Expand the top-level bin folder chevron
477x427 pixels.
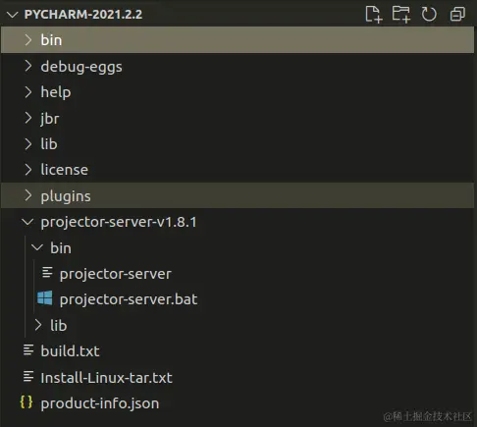click(28, 40)
